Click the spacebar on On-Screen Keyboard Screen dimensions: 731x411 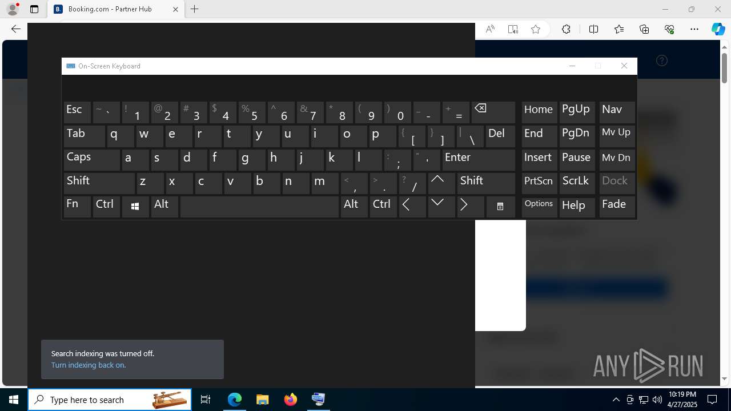pyautogui.click(x=259, y=207)
